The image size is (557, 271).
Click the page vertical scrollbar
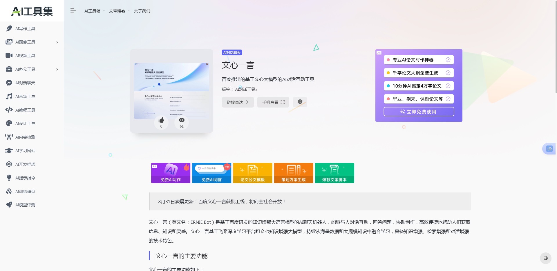pyautogui.click(x=556, y=46)
